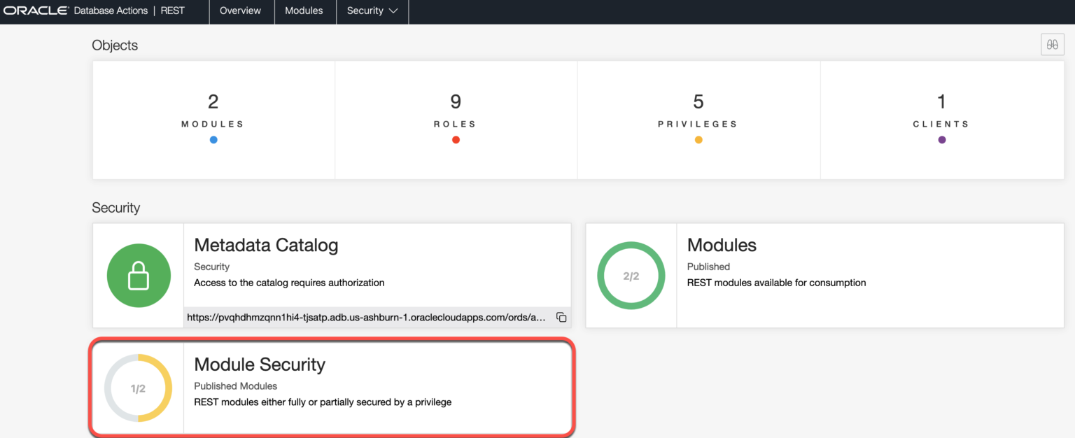Viewport: 1075px width, 438px height.
Task: Open the Modules Published card title
Action: [x=722, y=245]
